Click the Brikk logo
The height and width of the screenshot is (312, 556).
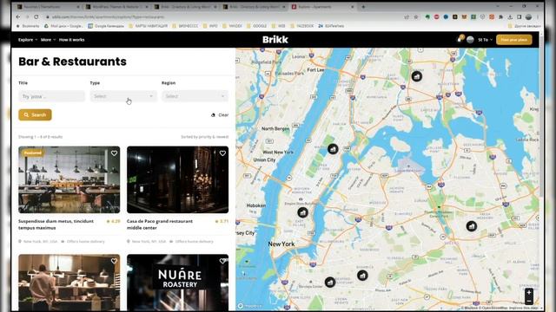pyautogui.click(x=275, y=40)
